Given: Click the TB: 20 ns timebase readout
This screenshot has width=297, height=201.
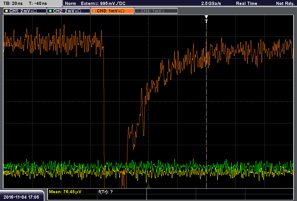Looking at the screenshot, I should [x=13, y=3].
